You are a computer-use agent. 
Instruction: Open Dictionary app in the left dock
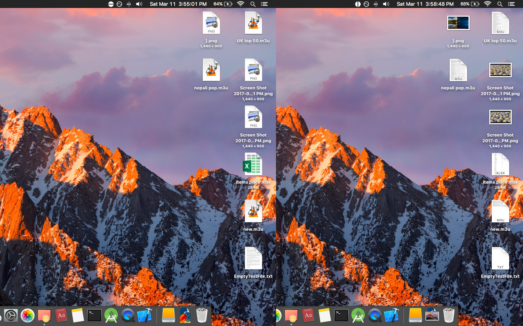(x=61, y=315)
